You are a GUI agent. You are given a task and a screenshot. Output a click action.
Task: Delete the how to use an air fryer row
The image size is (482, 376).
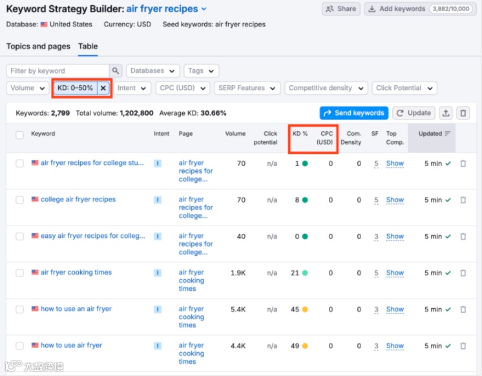[x=463, y=309]
